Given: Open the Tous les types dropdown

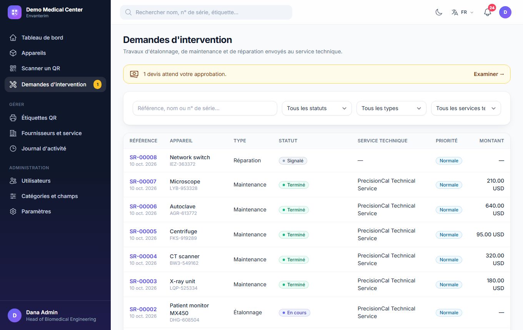Looking at the screenshot, I should click(x=391, y=108).
